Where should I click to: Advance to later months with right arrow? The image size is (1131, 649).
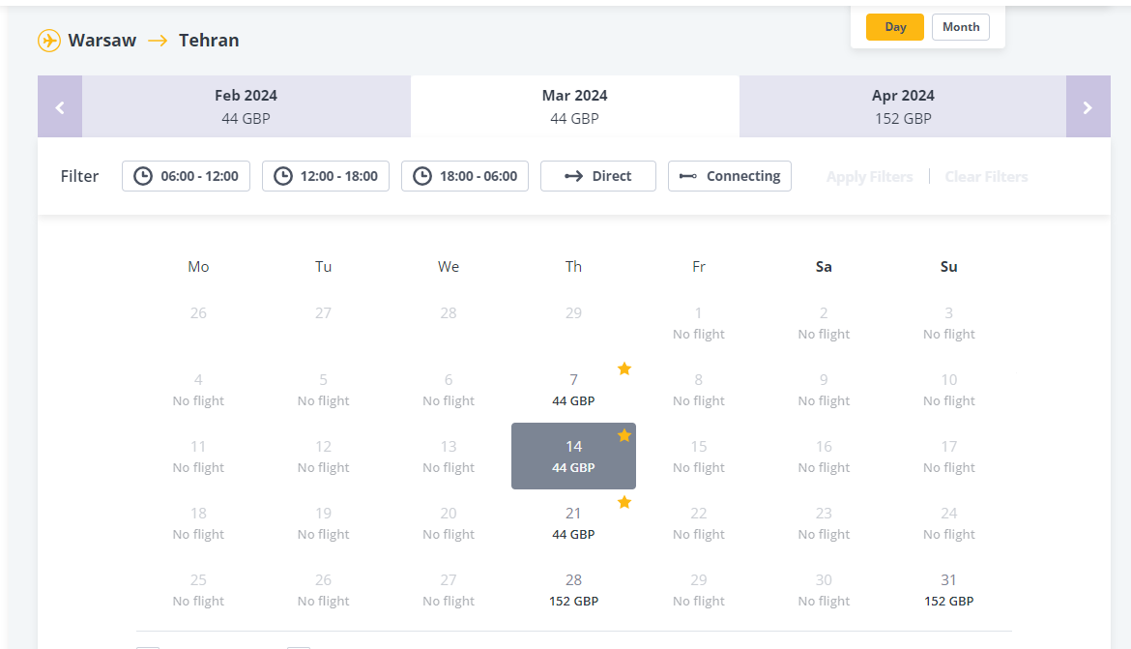point(1087,106)
